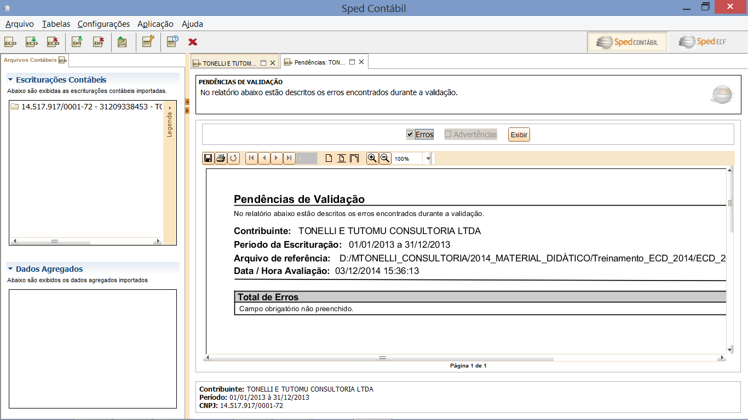Click the Escriturações list horizontal scrollbar
748x420 pixels.
coord(87,241)
